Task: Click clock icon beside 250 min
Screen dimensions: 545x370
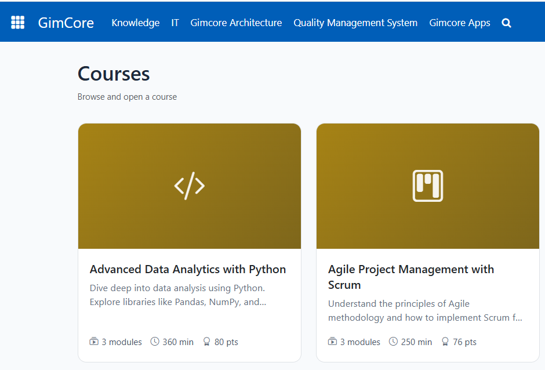Action: [x=393, y=342]
